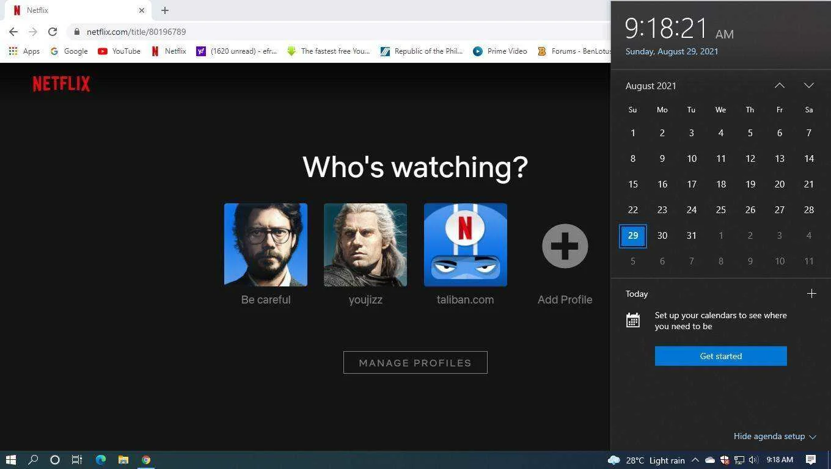Open File Explorer from taskbar
Viewport: 831px width, 469px height.
point(123,460)
